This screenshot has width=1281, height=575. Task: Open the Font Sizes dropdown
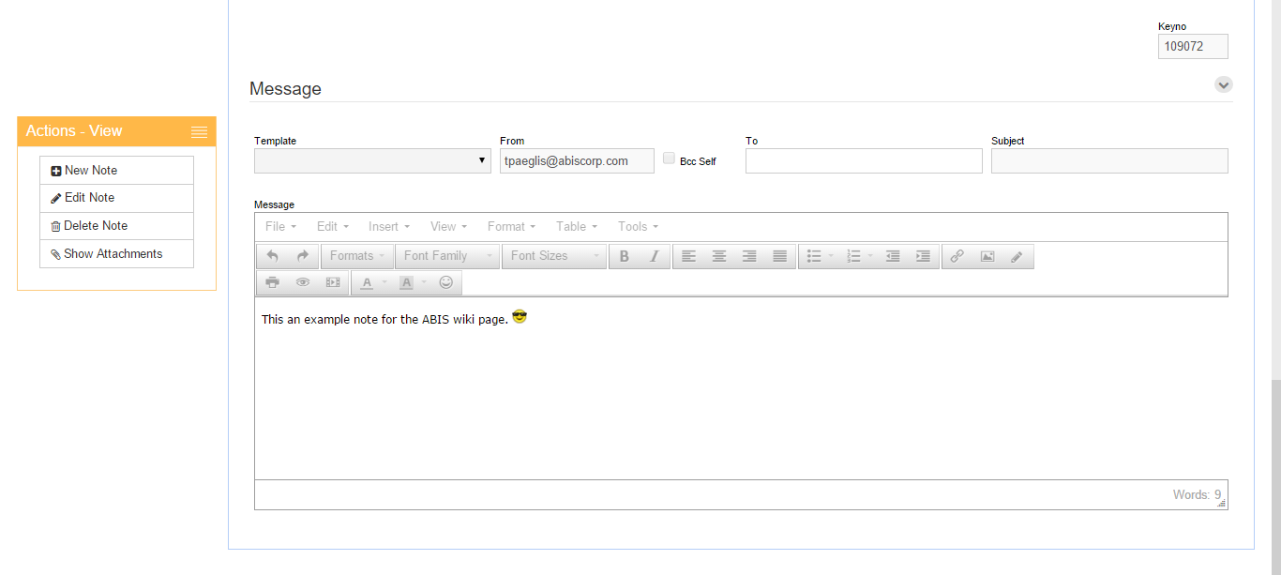(x=554, y=256)
